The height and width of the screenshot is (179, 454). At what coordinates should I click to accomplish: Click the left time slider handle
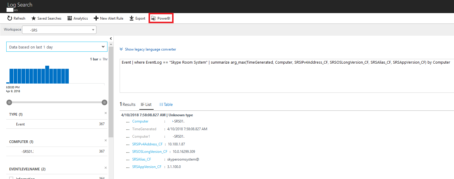click(x=10, y=102)
